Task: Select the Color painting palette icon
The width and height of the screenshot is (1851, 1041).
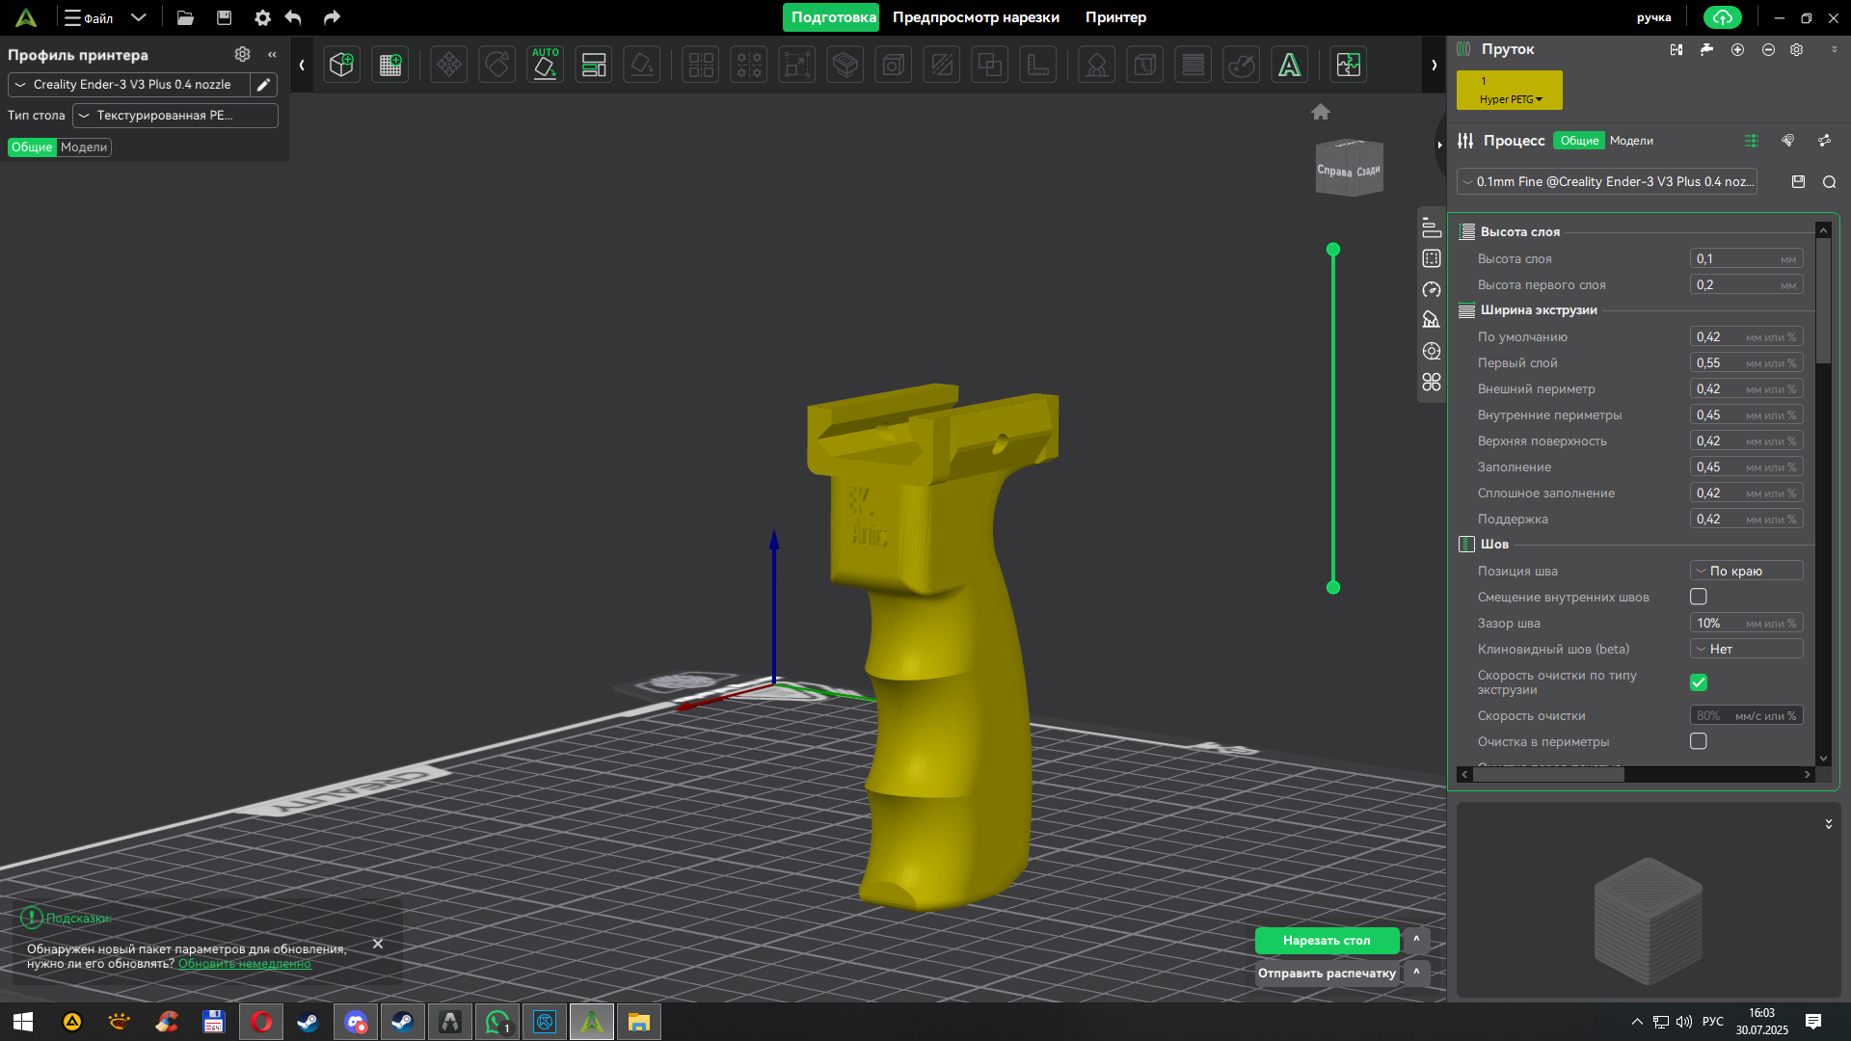Action: [1242, 65]
